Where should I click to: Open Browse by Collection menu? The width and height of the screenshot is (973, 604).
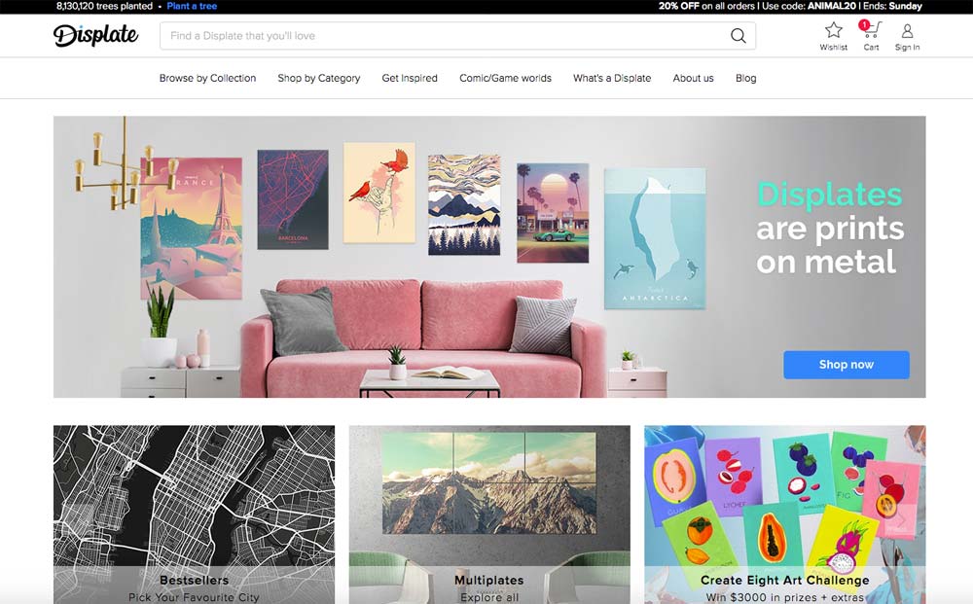click(207, 78)
